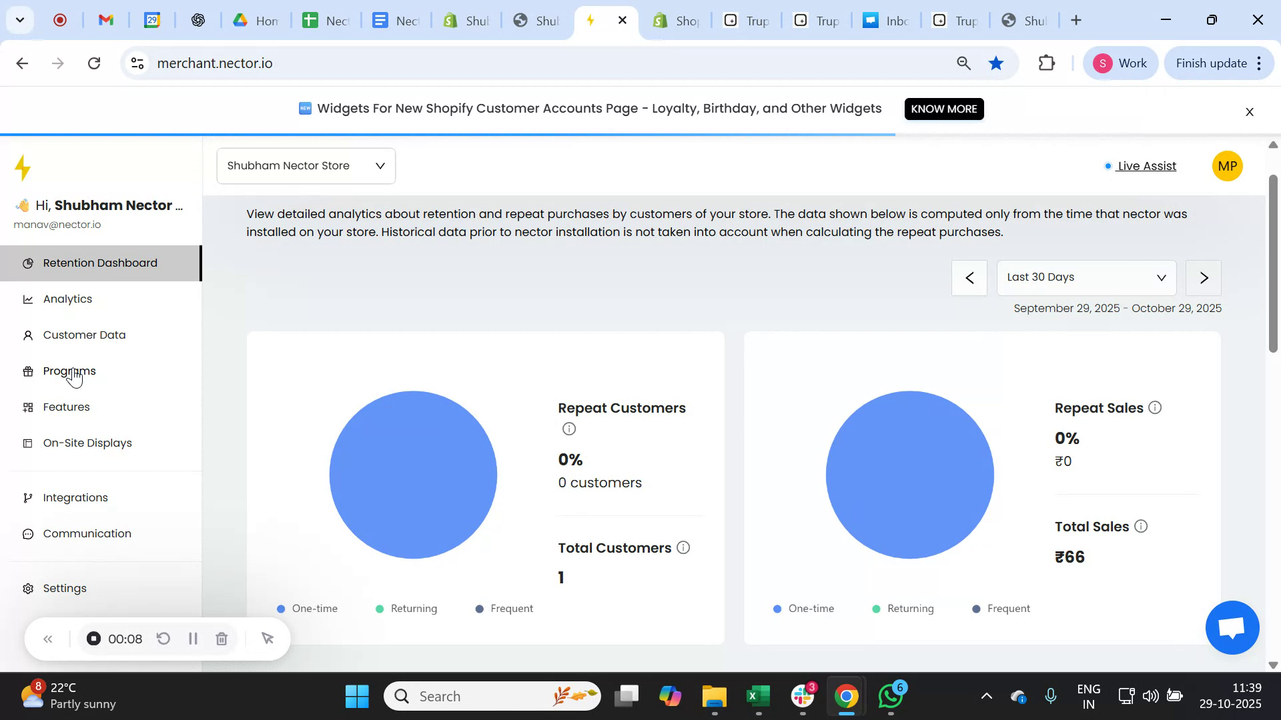This screenshot has height=720, width=1281.
Task: Open the Live Assist link
Action: click(x=1146, y=167)
